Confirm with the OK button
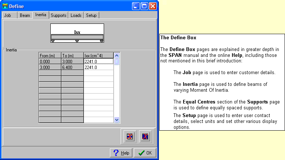The width and height of the screenshot is (285, 160). coord(145,153)
